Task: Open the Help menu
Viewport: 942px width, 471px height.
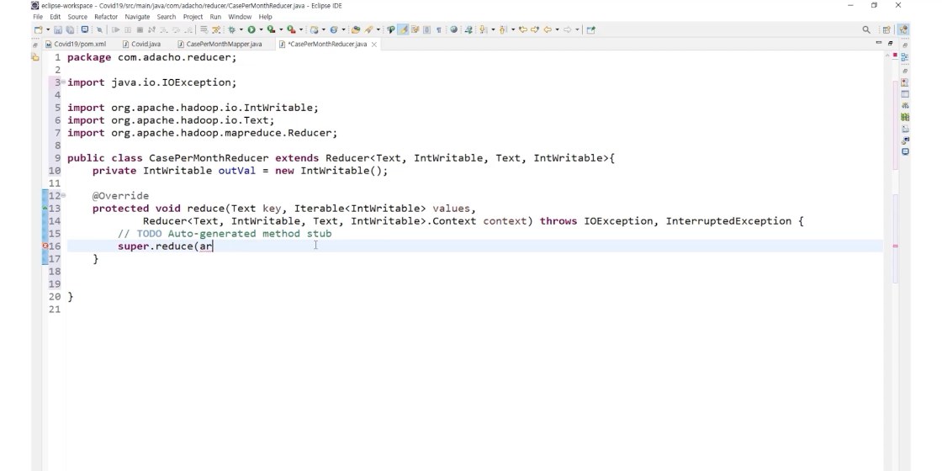Action: pos(265,17)
